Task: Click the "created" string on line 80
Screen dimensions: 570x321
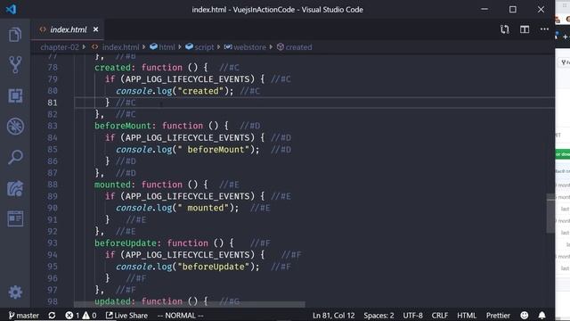Action: tap(200, 91)
